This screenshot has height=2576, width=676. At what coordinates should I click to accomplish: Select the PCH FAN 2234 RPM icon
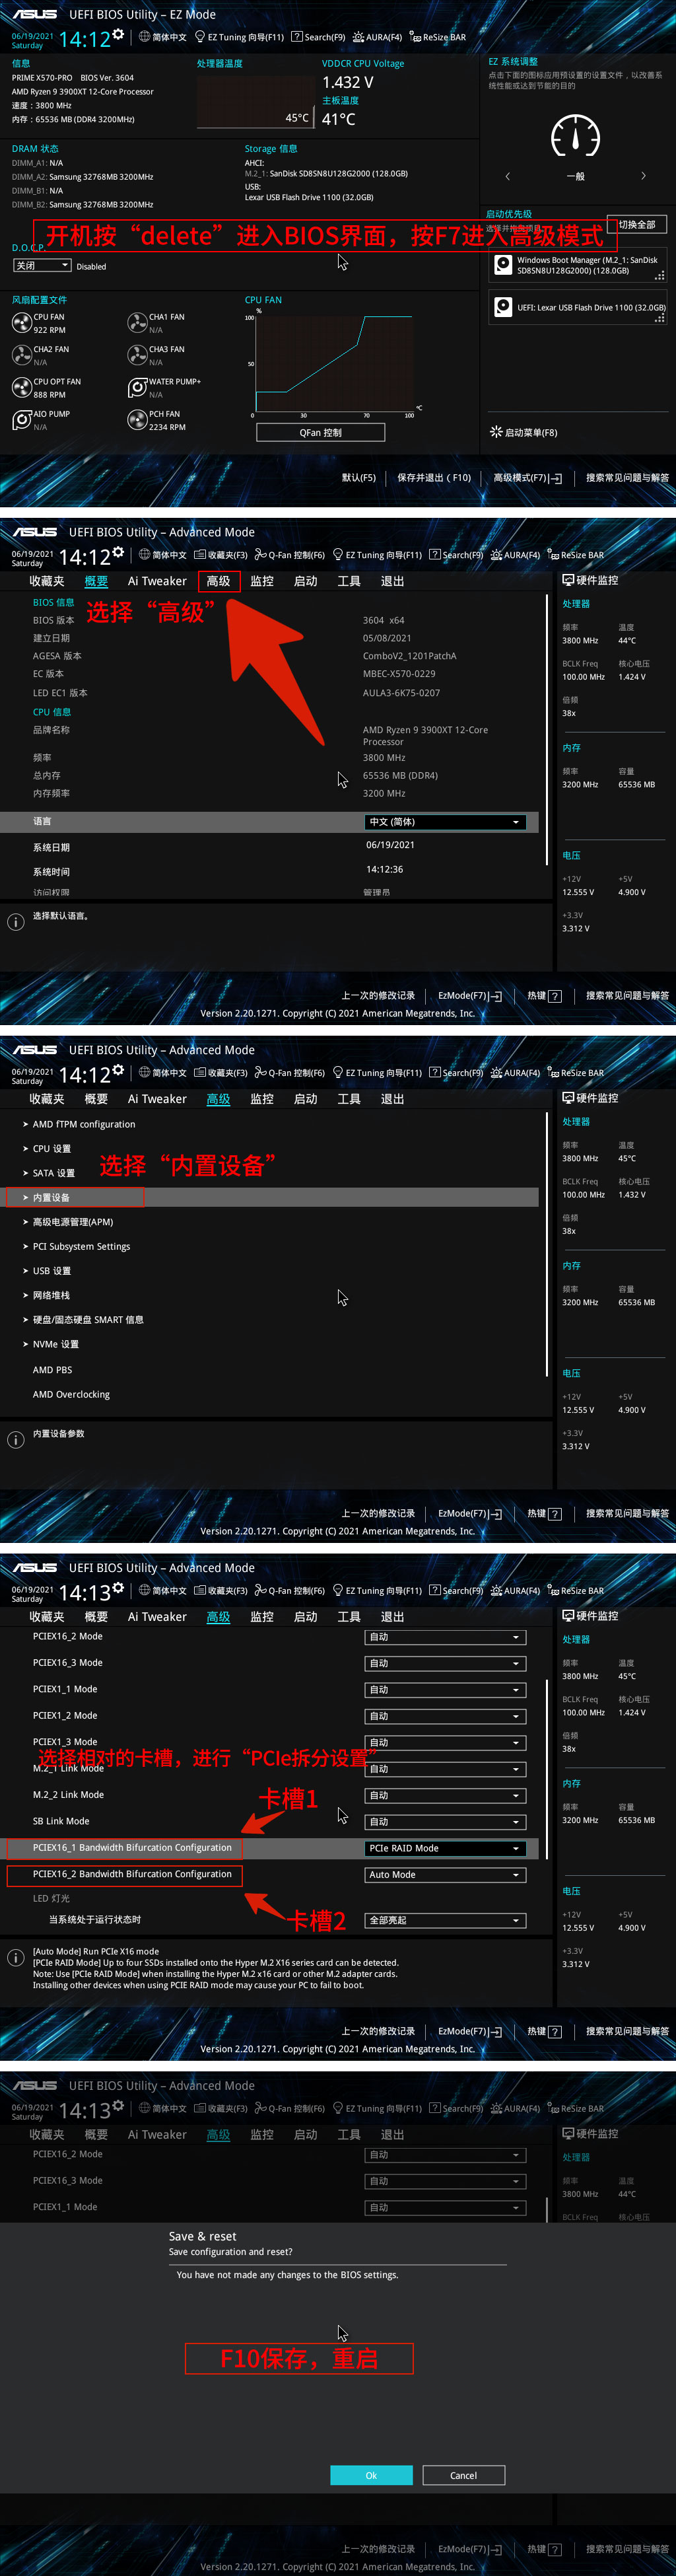137,420
